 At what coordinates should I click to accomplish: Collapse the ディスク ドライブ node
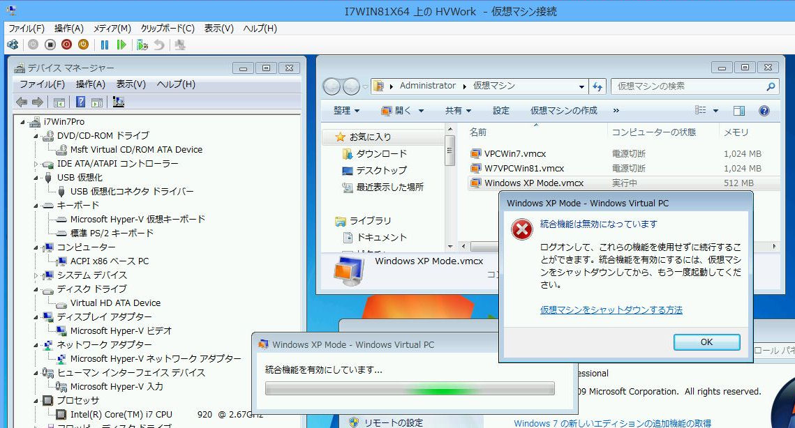point(36,289)
